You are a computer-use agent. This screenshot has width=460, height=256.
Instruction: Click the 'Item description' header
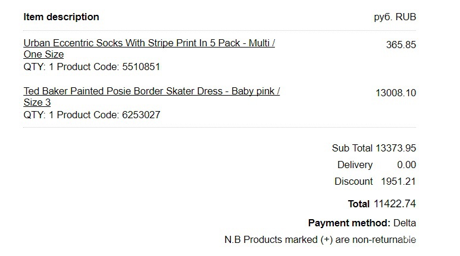(x=61, y=17)
